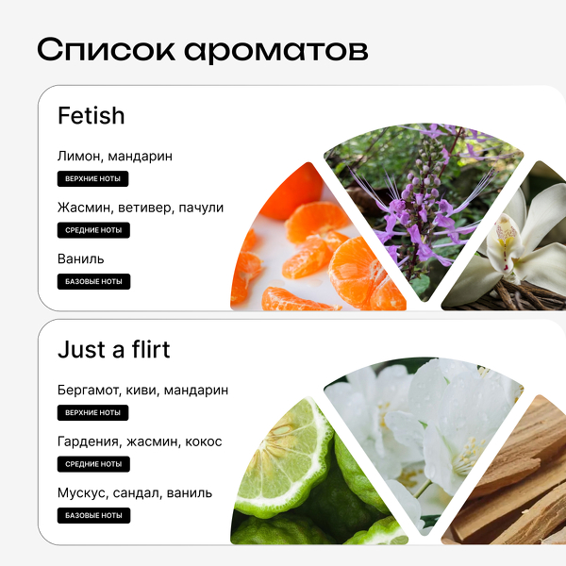
Task: Select the Мускус, сандал, ваниль text
Action: pyautogui.click(x=135, y=493)
